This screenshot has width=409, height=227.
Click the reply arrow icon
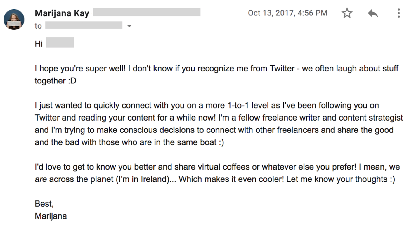coord(373,13)
